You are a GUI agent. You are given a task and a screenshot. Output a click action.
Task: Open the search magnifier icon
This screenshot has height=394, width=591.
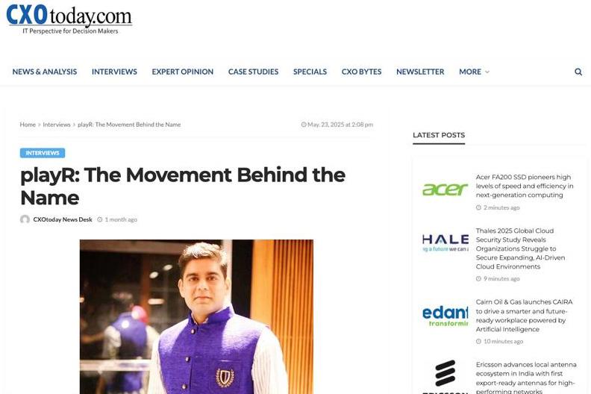[578, 72]
